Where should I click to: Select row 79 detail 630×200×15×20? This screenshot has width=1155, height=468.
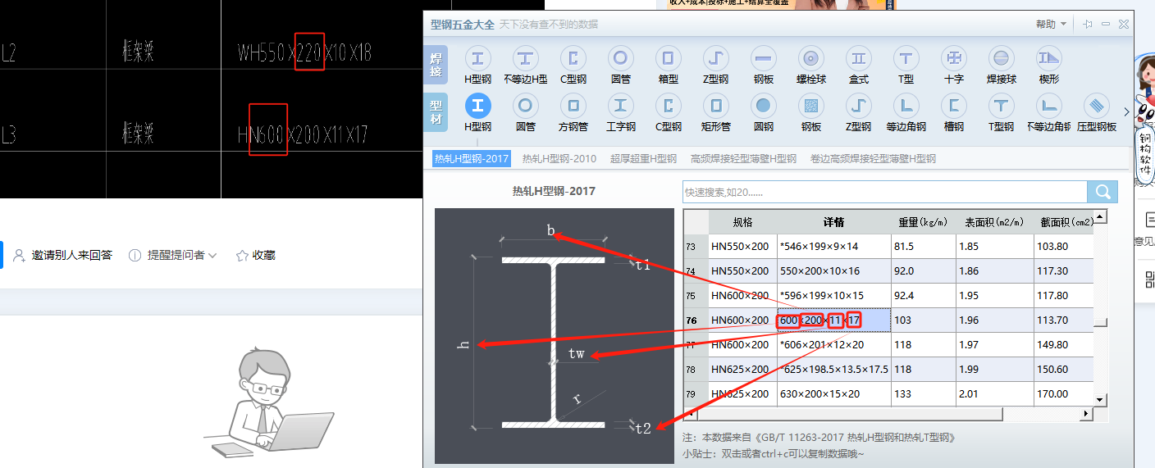pos(834,394)
